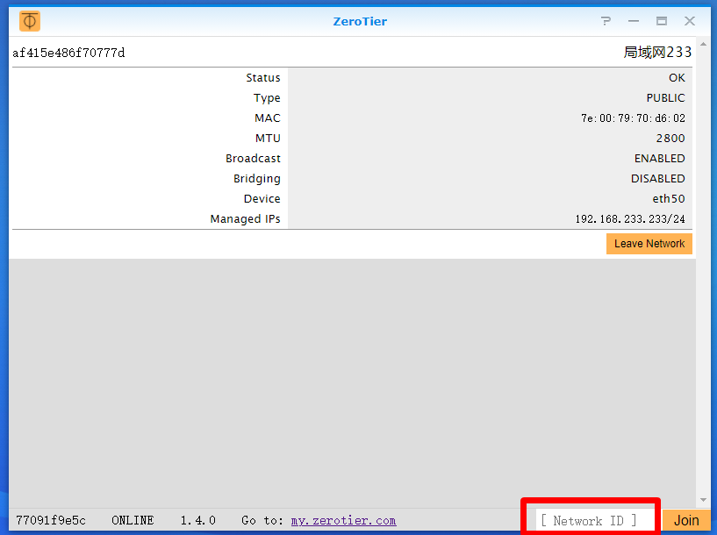717x535 pixels.
Task: Select the Device value eth50
Action: coord(669,199)
